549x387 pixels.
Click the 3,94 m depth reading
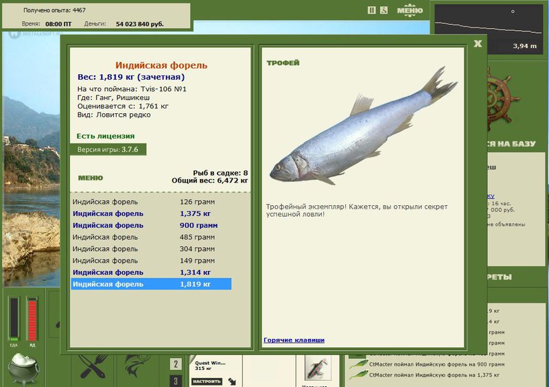pos(524,46)
